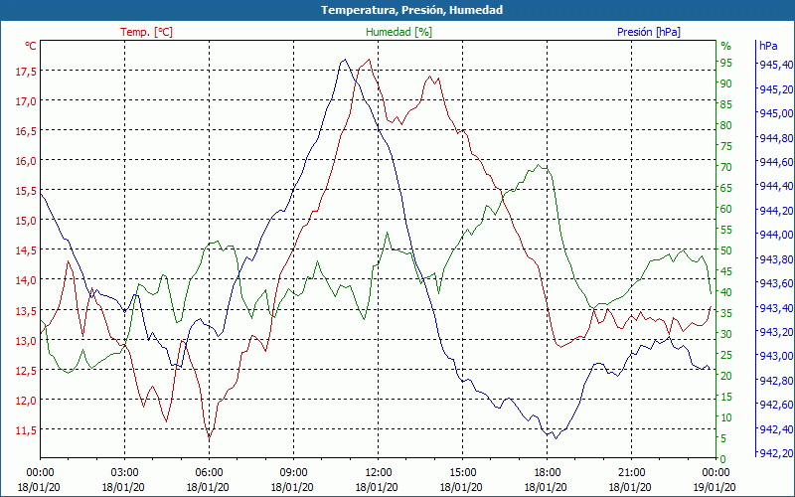Click temperature axis value '16,0'
The height and width of the screenshot is (497, 795).
[x=26, y=161]
